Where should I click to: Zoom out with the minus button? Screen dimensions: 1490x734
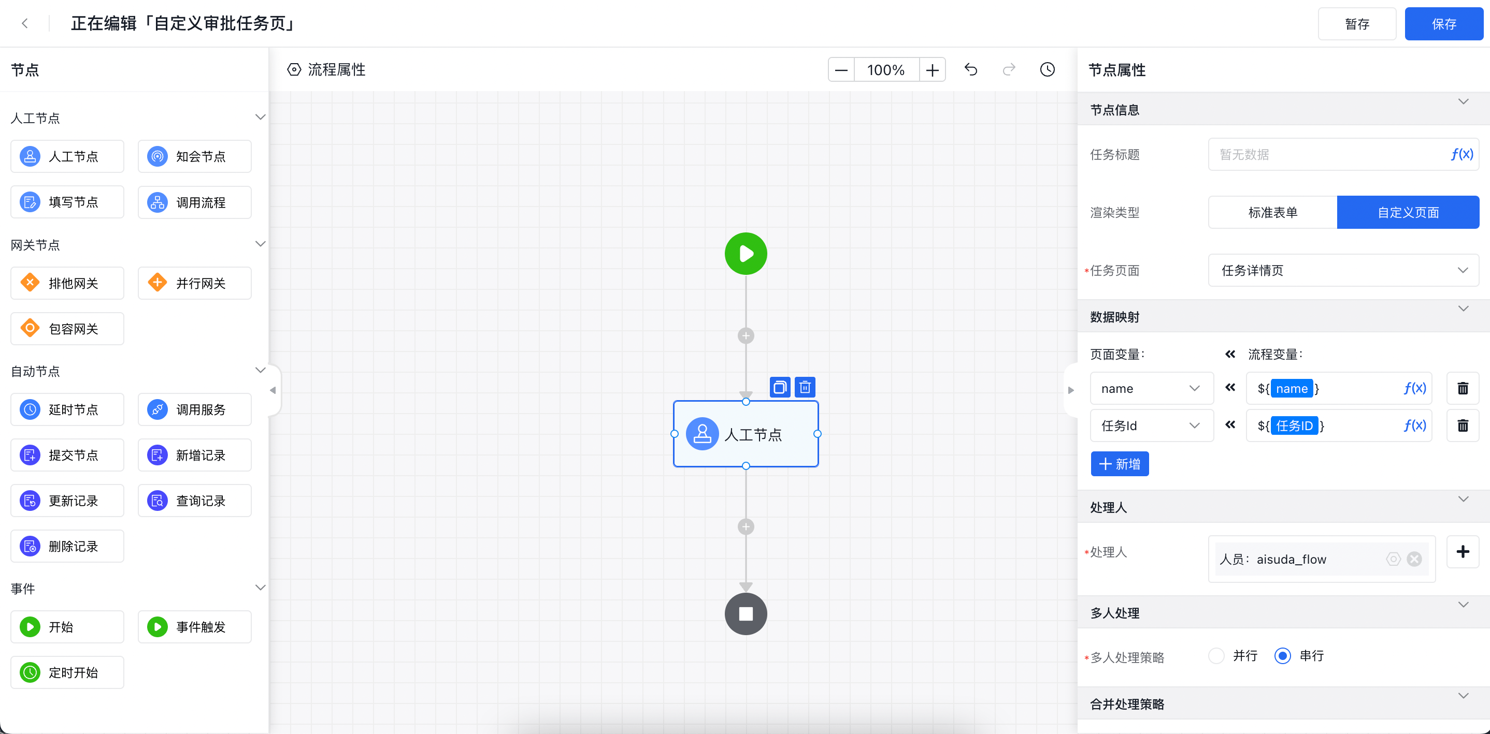841,70
